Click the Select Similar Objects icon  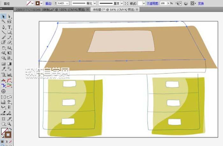pos(177,4)
